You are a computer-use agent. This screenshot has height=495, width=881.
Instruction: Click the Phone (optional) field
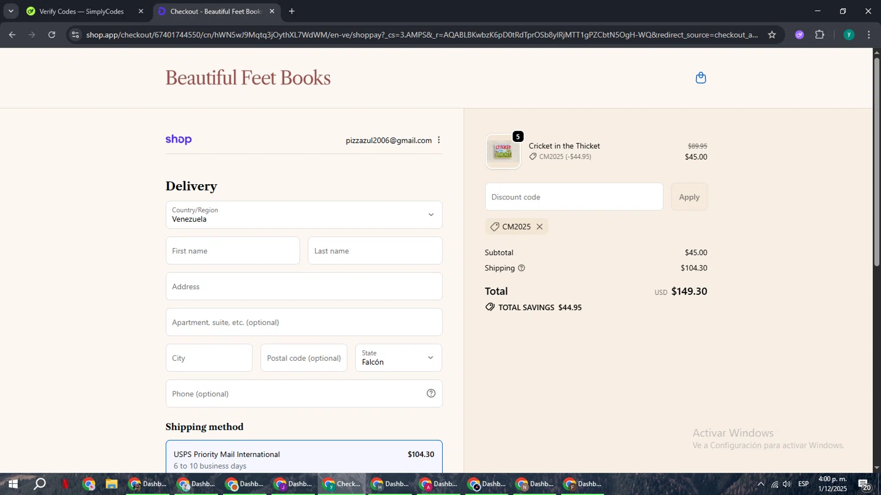coord(304,394)
